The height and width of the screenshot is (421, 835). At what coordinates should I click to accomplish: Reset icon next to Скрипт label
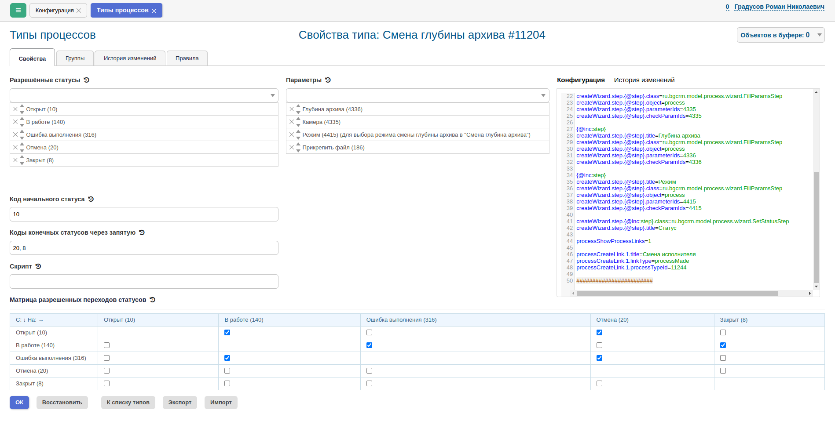tap(38, 266)
